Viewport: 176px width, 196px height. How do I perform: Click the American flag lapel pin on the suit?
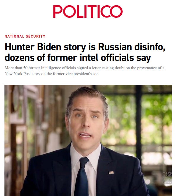click(111, 173)
